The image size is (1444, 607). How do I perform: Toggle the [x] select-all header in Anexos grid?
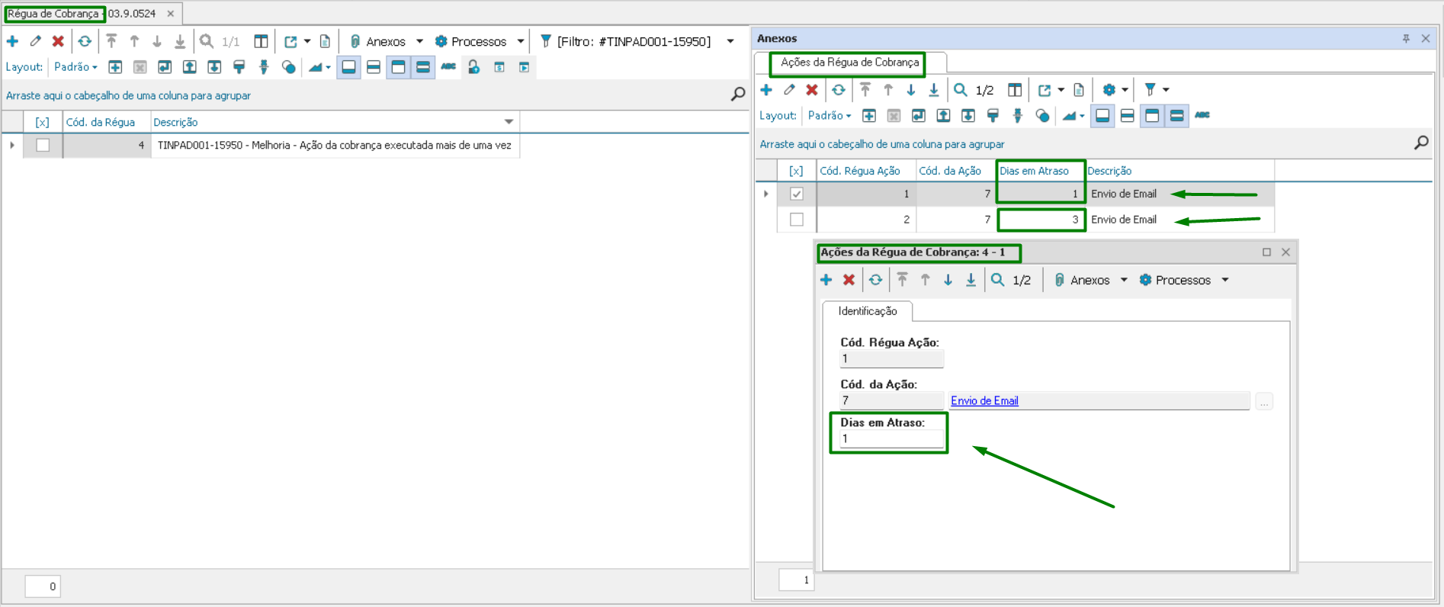[x=796, y=171]
